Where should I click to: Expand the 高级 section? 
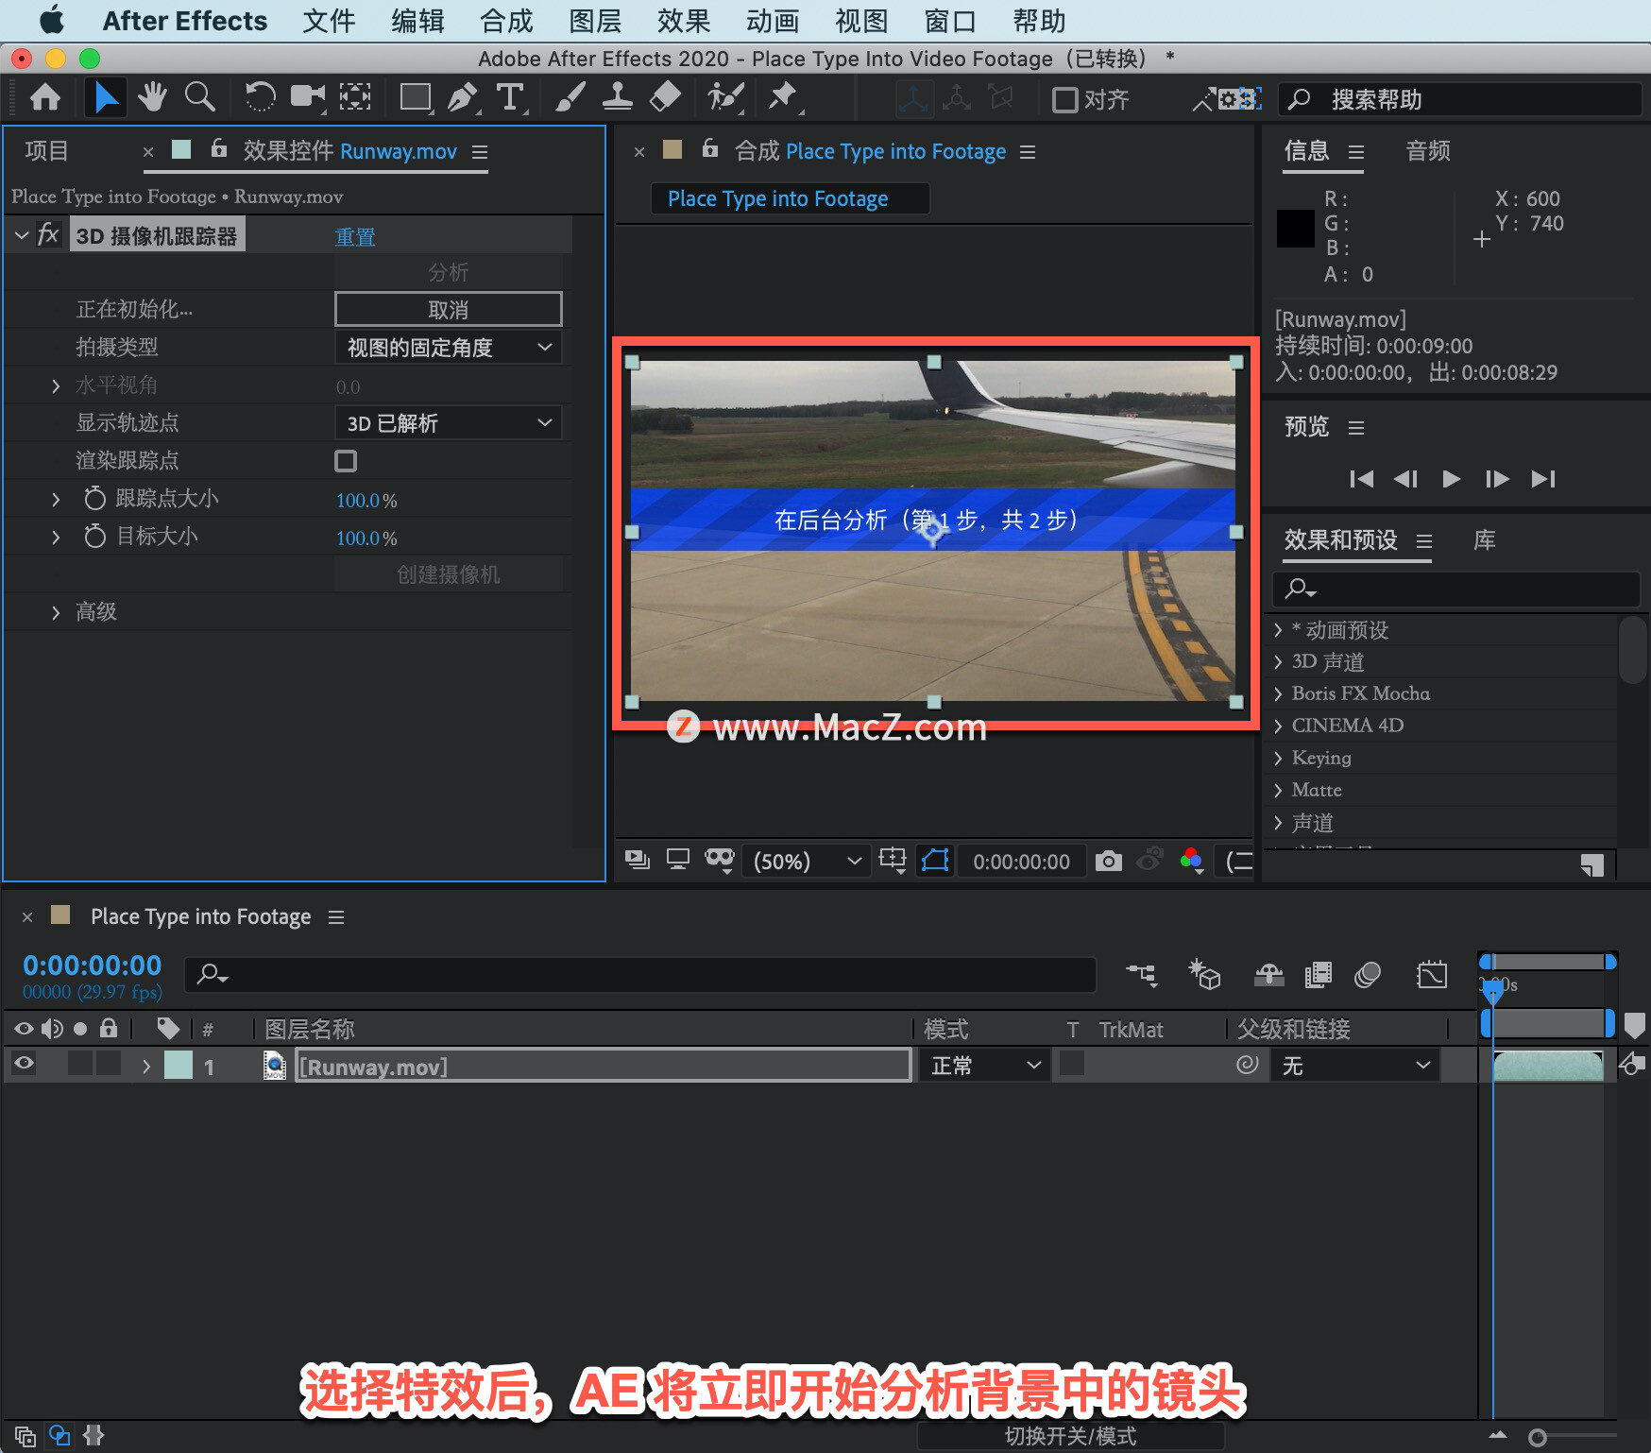point(56,612)
